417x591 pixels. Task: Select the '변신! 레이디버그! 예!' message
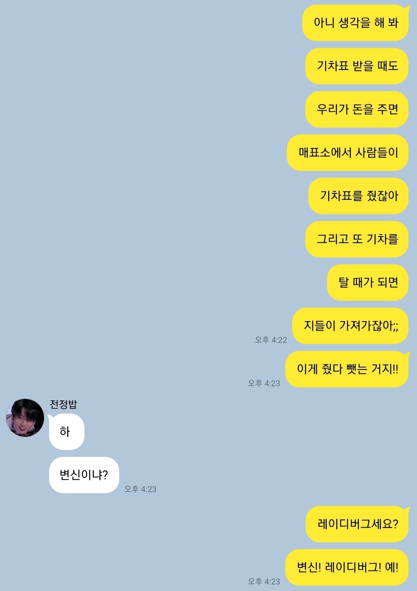click(347, 567)
